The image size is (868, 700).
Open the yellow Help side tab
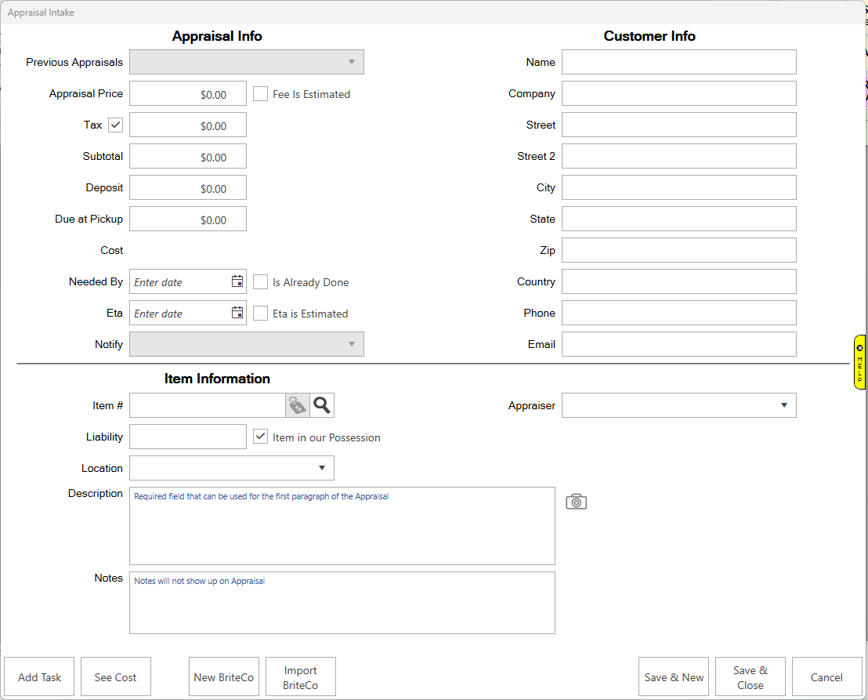pos(859,362)
